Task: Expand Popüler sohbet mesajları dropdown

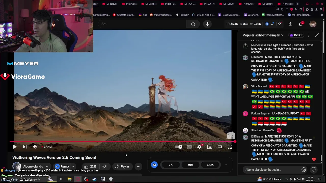Action: point(263,35)
